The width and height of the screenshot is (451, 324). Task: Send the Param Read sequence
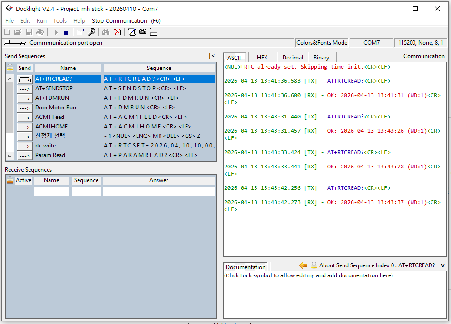[25, 155]
